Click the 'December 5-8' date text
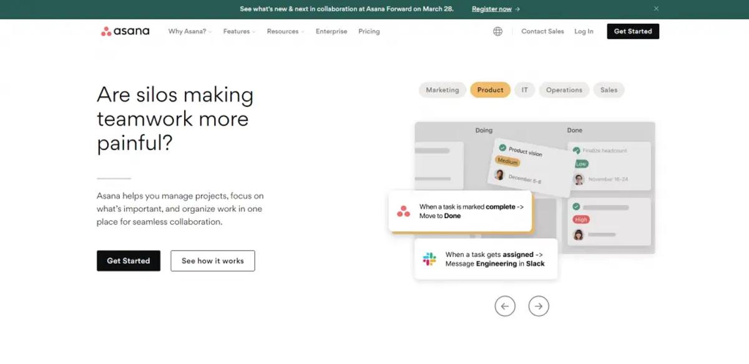Viewport: 749px width, 364px height. 525,178
